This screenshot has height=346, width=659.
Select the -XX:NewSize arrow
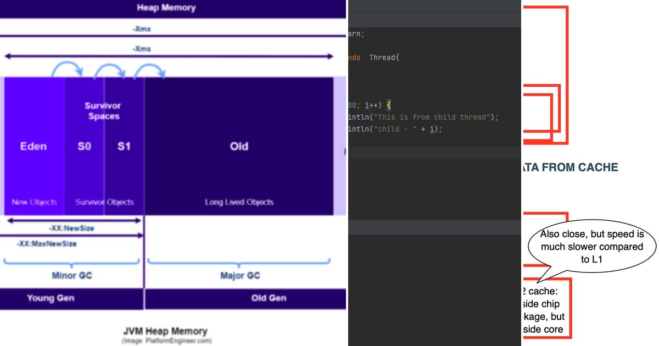71,228
